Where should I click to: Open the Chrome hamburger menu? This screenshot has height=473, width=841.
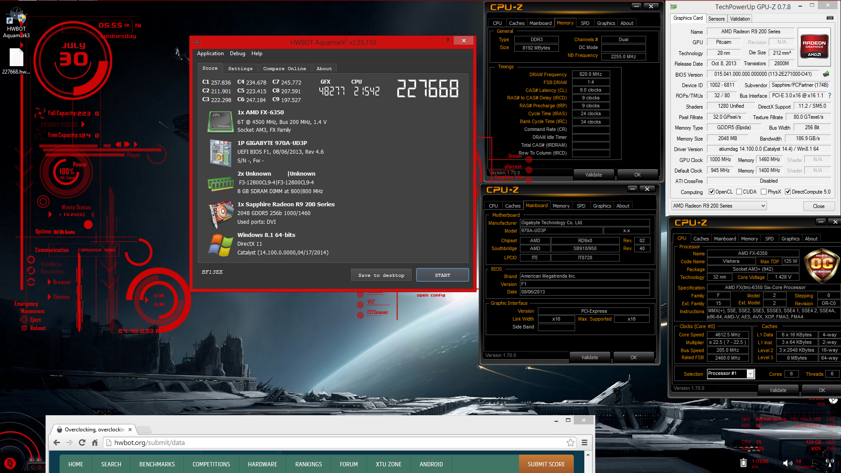coord(584,442)
